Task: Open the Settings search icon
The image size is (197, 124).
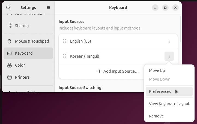Action: [x=8, y=8]
